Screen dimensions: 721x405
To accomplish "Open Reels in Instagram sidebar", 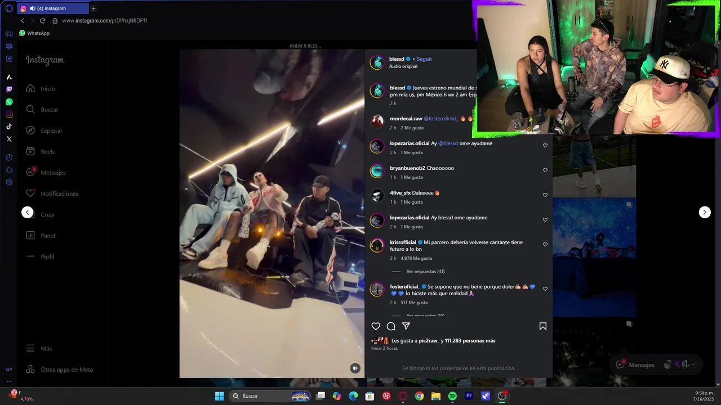I will pos(40,151).
